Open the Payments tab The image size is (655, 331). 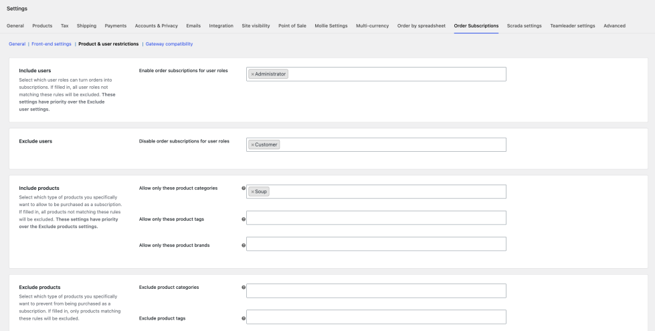click(115, 26)
